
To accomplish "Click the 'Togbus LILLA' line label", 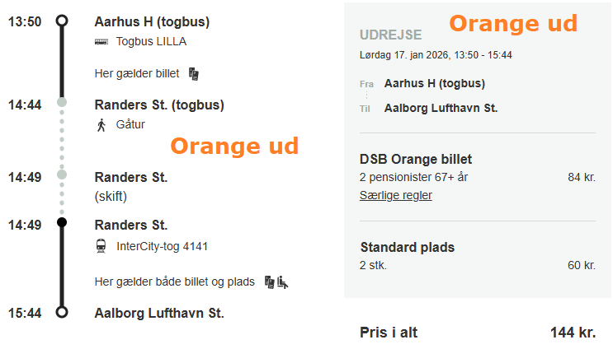I will point(152,41).
